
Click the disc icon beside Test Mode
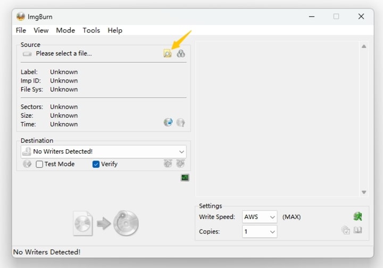pos(27,164)
